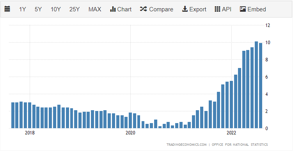Image resolution: width=293 pixels, height=152 pixels.
Task: Click Office for National Statistics source text
Action: pos(240,145)
